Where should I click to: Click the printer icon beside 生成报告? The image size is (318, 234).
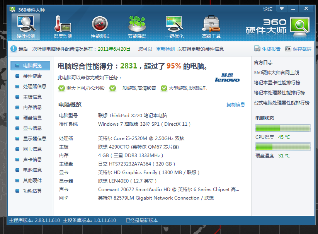[257, 49]
